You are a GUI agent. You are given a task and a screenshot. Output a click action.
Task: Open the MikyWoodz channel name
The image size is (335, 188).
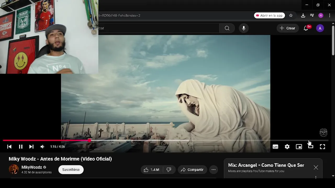pos(32,167)
